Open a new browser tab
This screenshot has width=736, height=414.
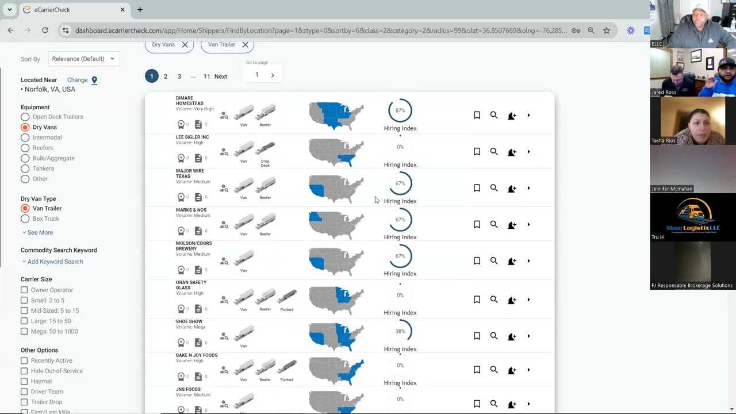[140, 10]
